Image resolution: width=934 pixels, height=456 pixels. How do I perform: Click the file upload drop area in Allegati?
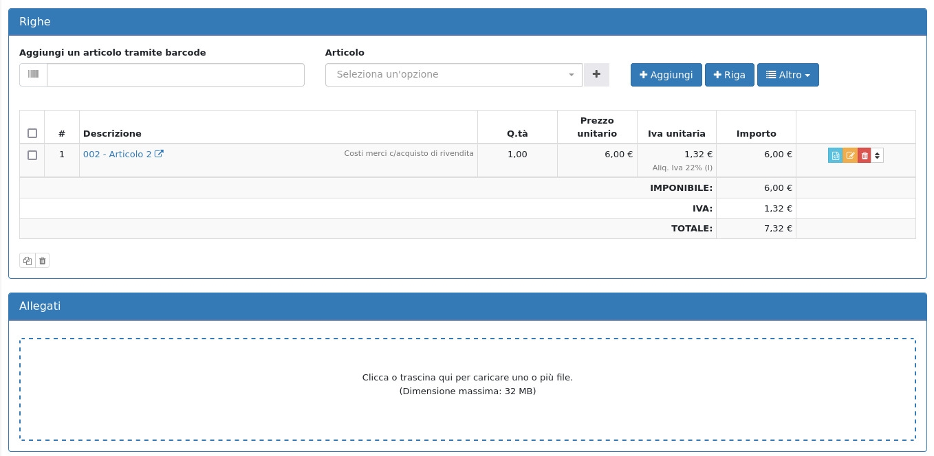(x=467, y=389)
